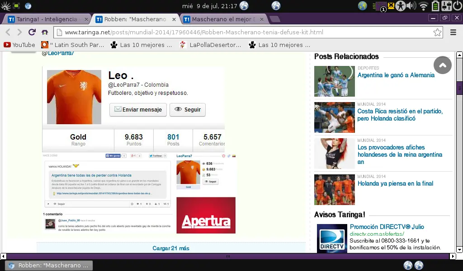Click the orange Holland jersey avatar
Image resolution: width=463 pixels, height=271 pixels.
coord(74,97)
